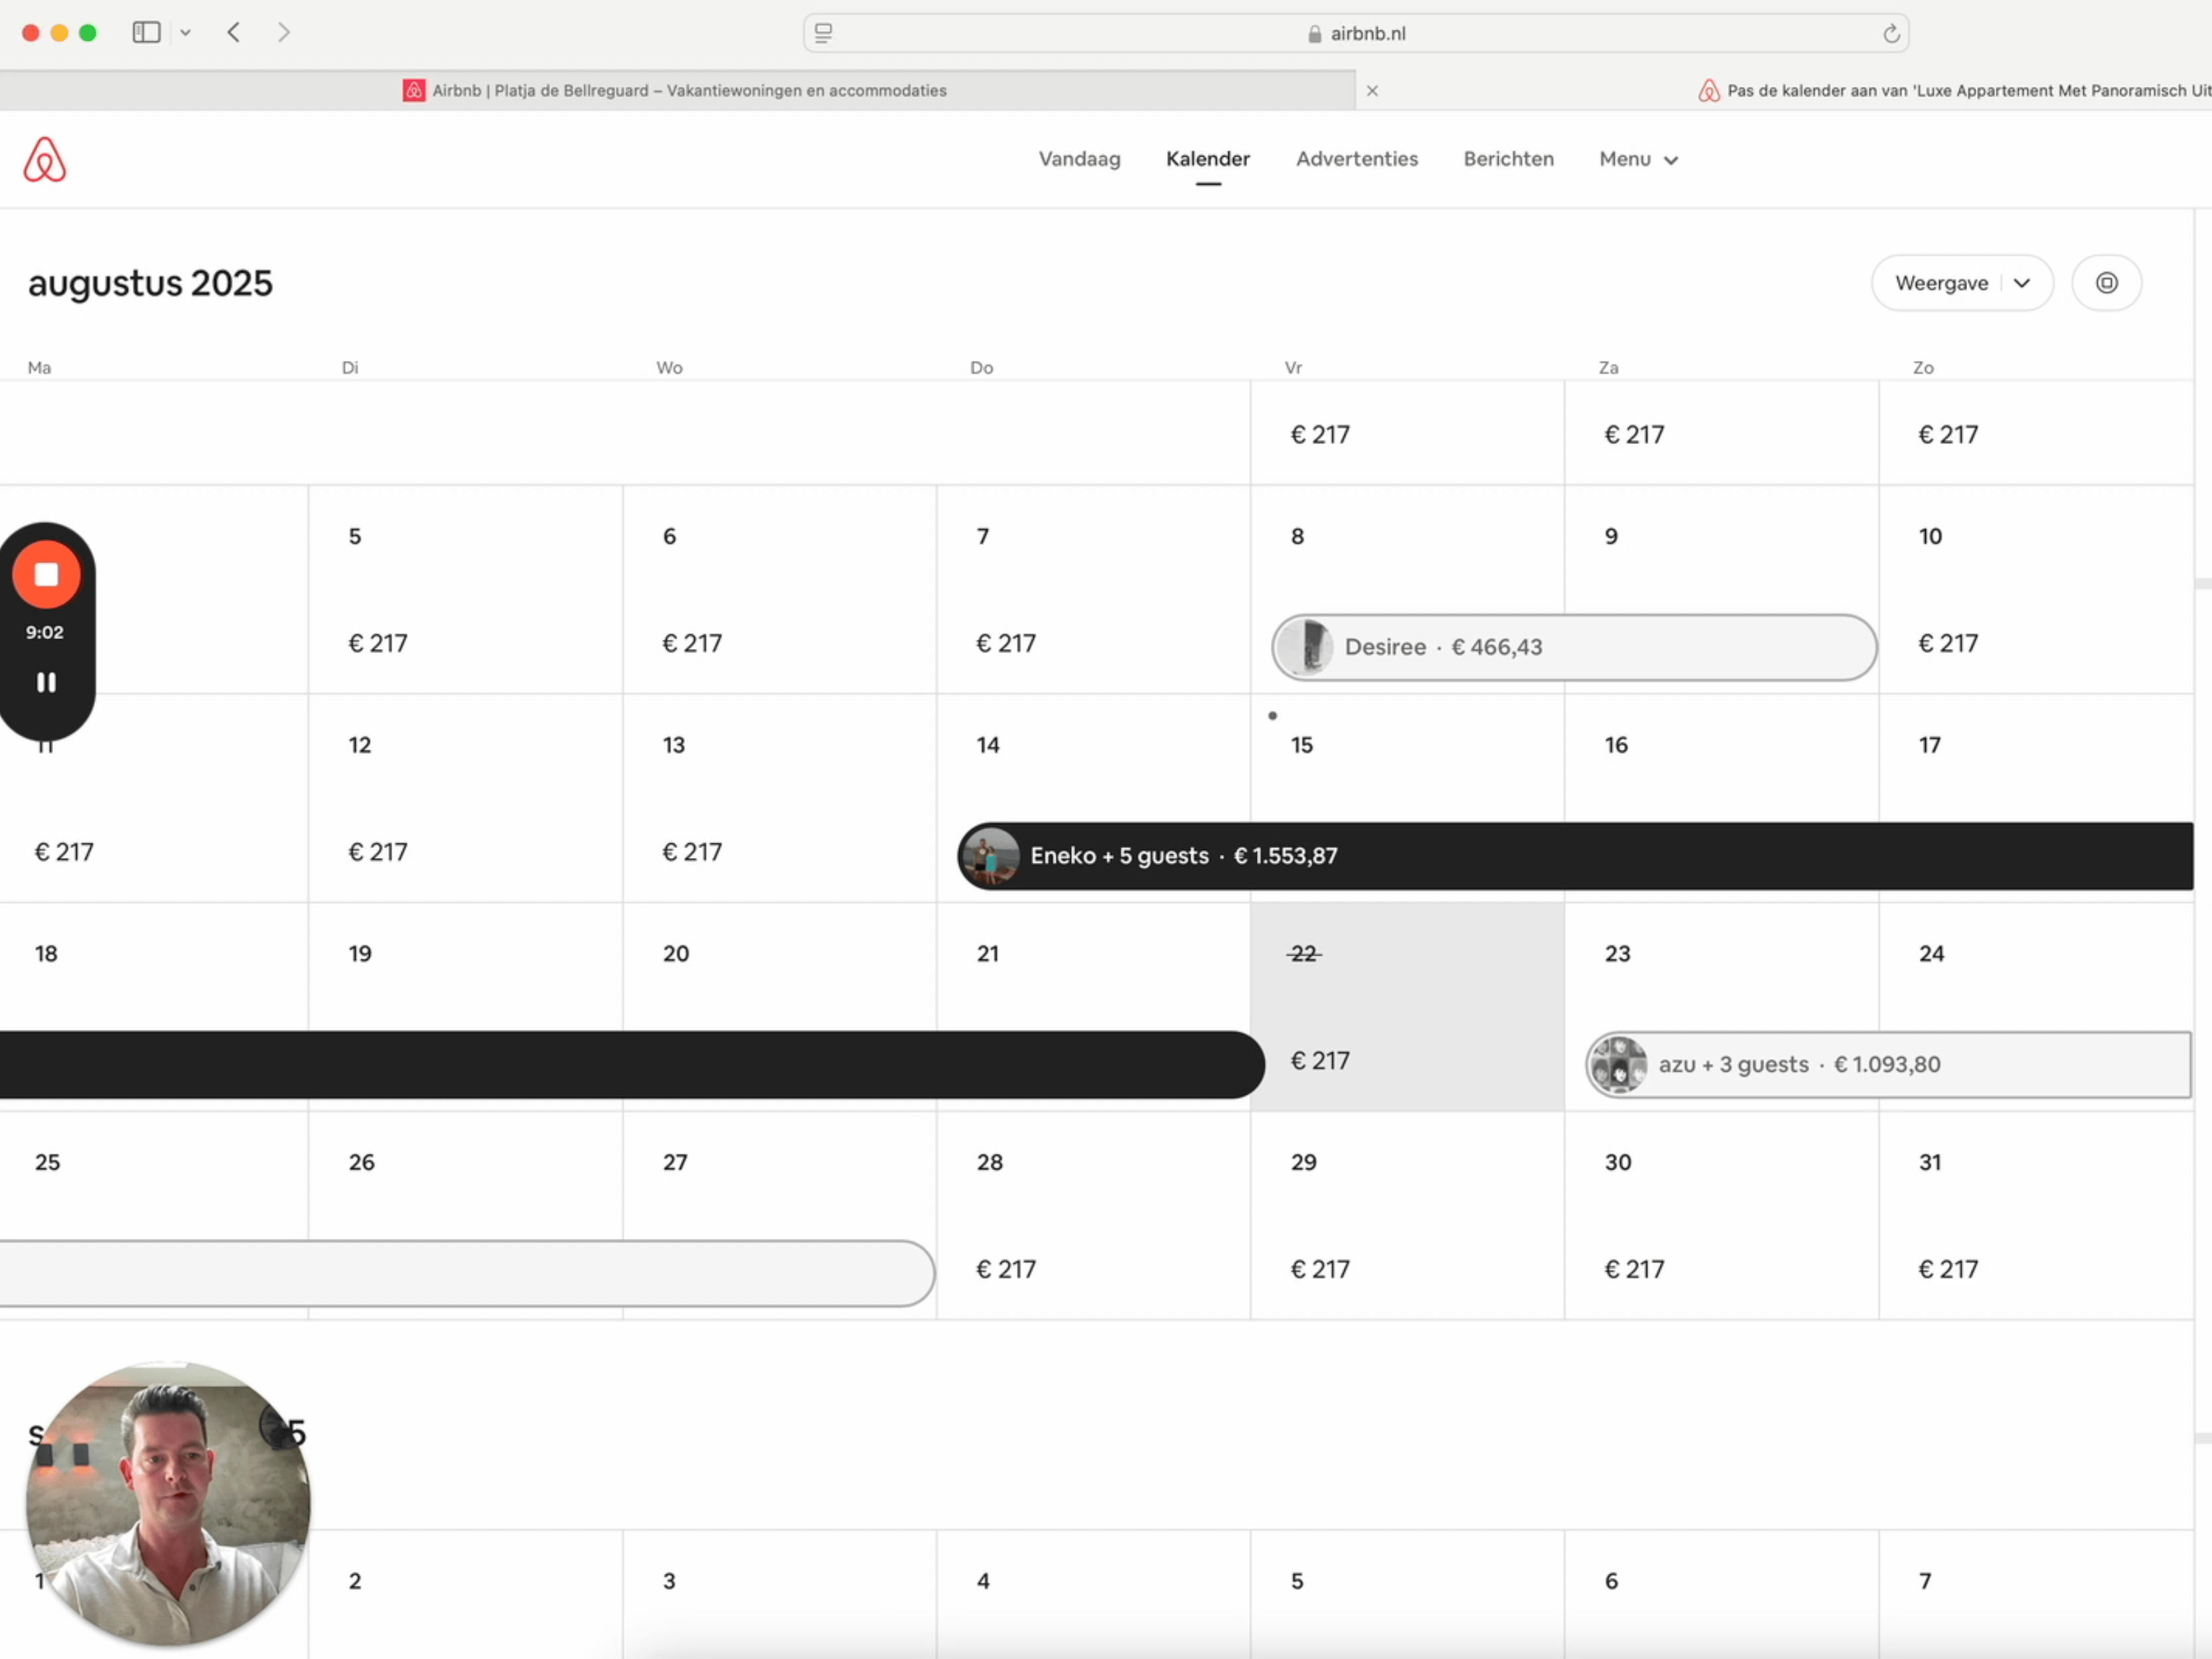
Task: Pause the recording
Action: point(46,683)
